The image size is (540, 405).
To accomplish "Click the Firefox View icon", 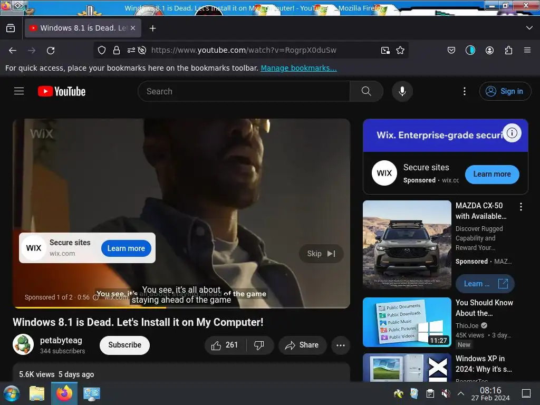I will (x=11, y=28).
